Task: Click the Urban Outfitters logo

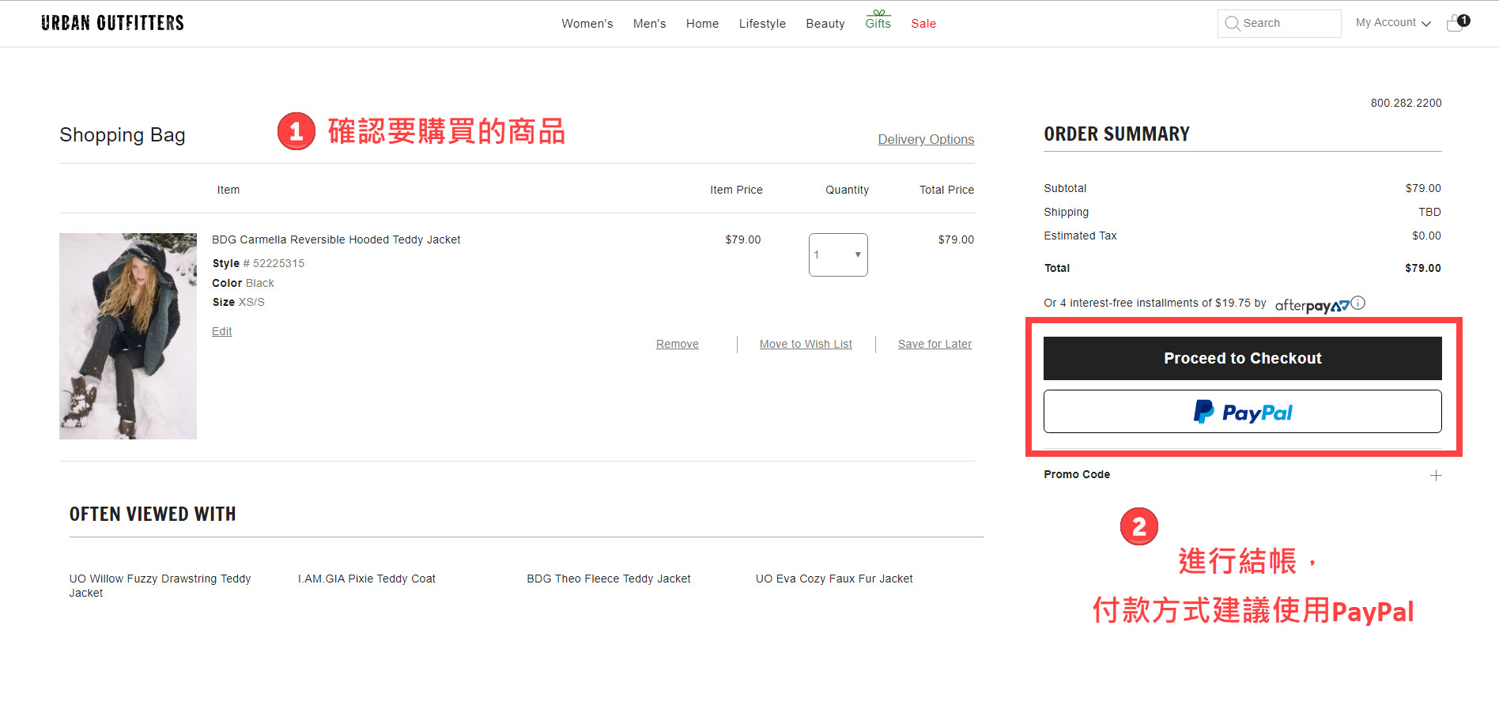Action: coord(112,23)
